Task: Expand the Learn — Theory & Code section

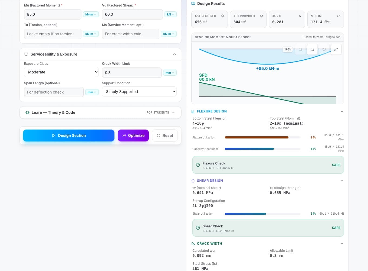Action: (x=173, y=112)
